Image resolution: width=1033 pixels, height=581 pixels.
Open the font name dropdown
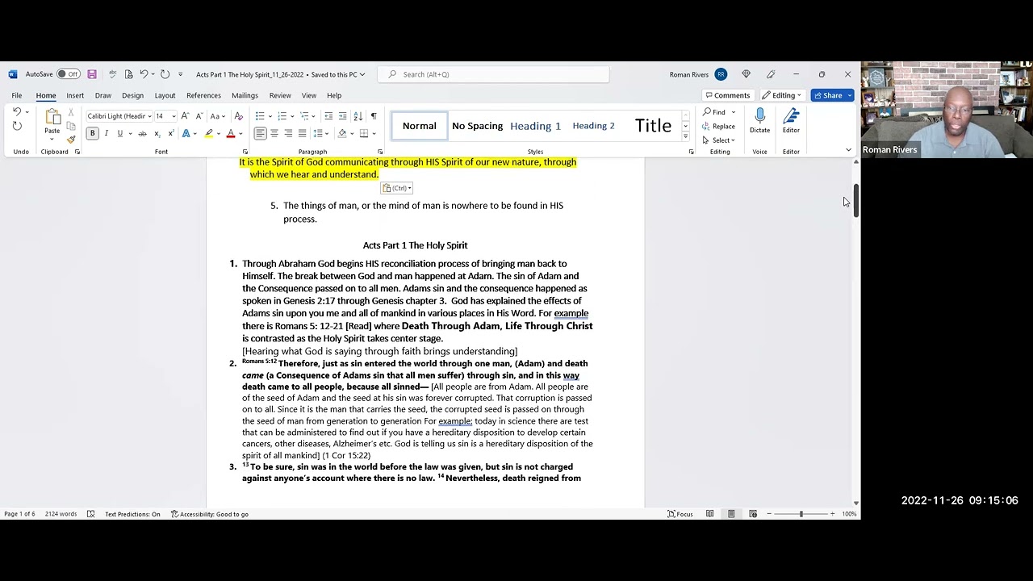point(149,116)
